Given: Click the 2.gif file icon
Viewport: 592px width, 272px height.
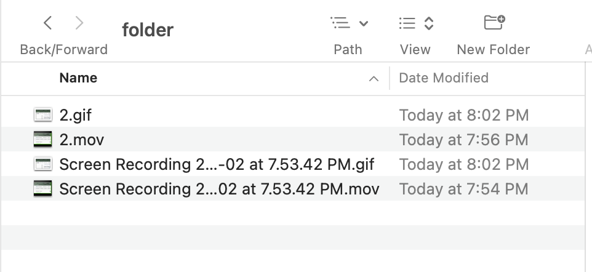Looking at the screenshot, I should (x=42, y=114).
